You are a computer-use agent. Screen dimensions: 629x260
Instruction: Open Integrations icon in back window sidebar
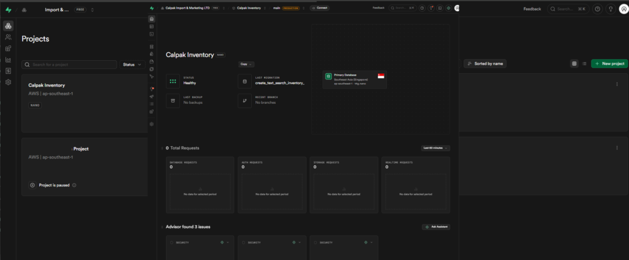pos(9,49)
